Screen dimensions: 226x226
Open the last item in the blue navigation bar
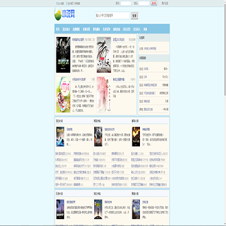tap(145, 30)
